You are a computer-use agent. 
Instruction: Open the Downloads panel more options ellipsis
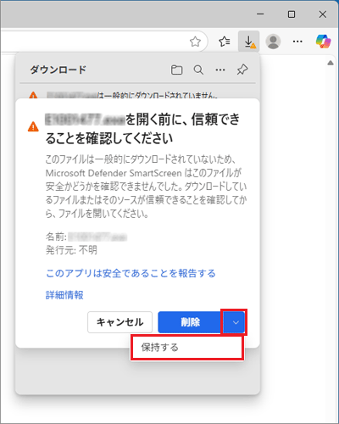pos(220,70)
